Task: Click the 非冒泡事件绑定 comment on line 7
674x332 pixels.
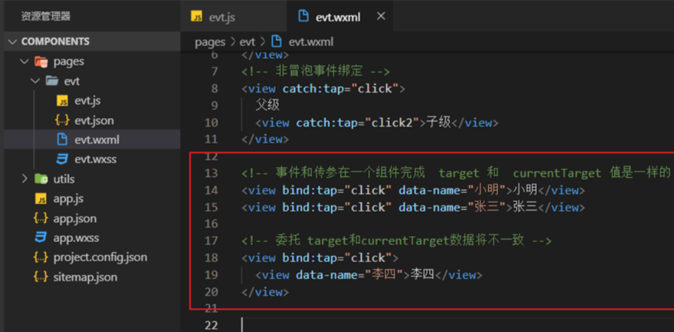Action: click(314, 72)
